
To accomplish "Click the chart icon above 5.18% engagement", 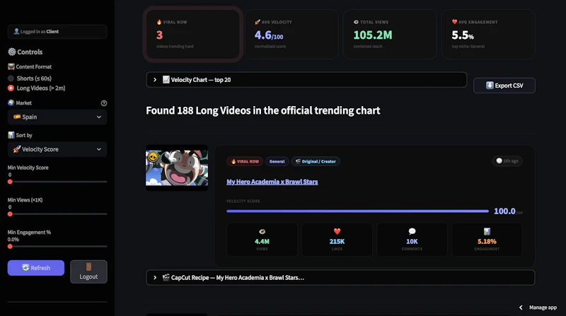I will [x=487, y=232].
